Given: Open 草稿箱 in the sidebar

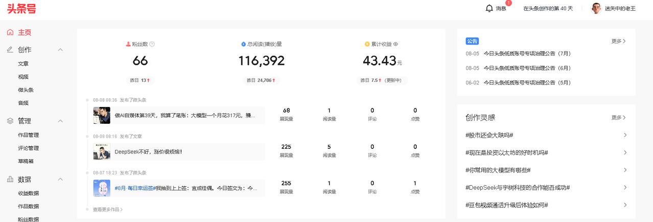Looking at the screenshot, I should coord(26,161).
